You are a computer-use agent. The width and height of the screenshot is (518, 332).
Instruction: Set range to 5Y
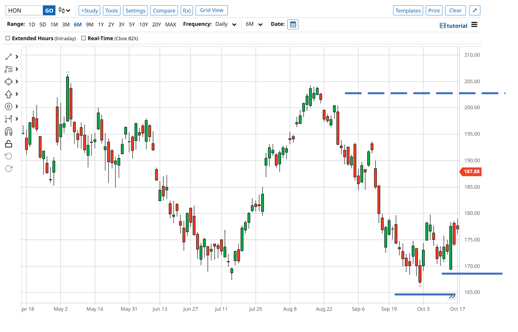tap(132, 24)
